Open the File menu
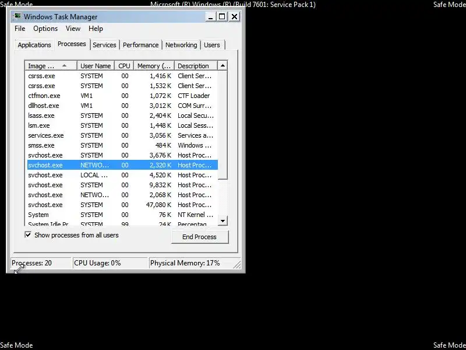Screen dimensions: 466x350 (20, 29)
